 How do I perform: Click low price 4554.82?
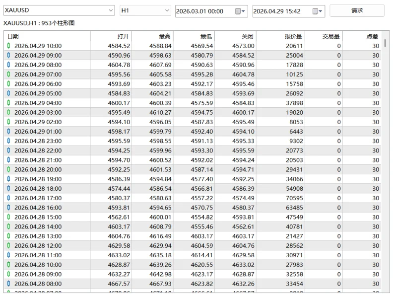coord(202,217)
